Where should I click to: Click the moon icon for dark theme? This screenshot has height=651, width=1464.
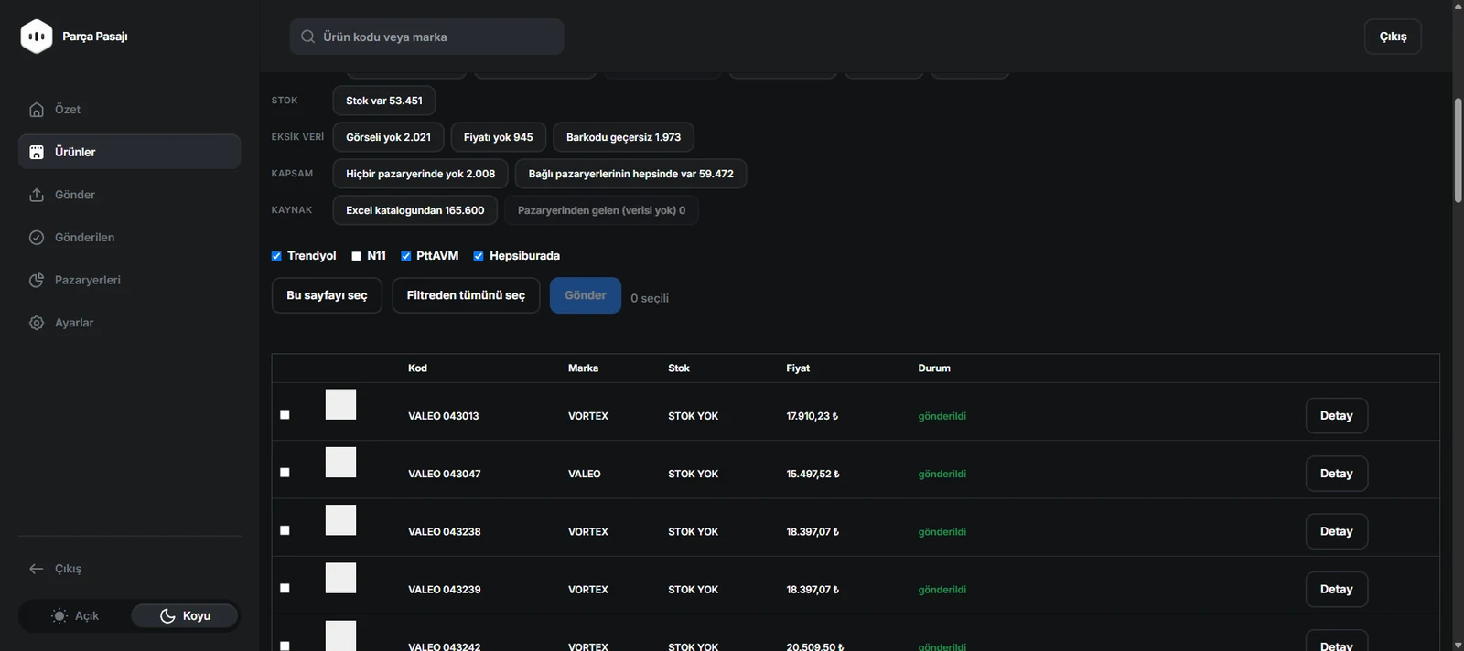tap(167, 616)
